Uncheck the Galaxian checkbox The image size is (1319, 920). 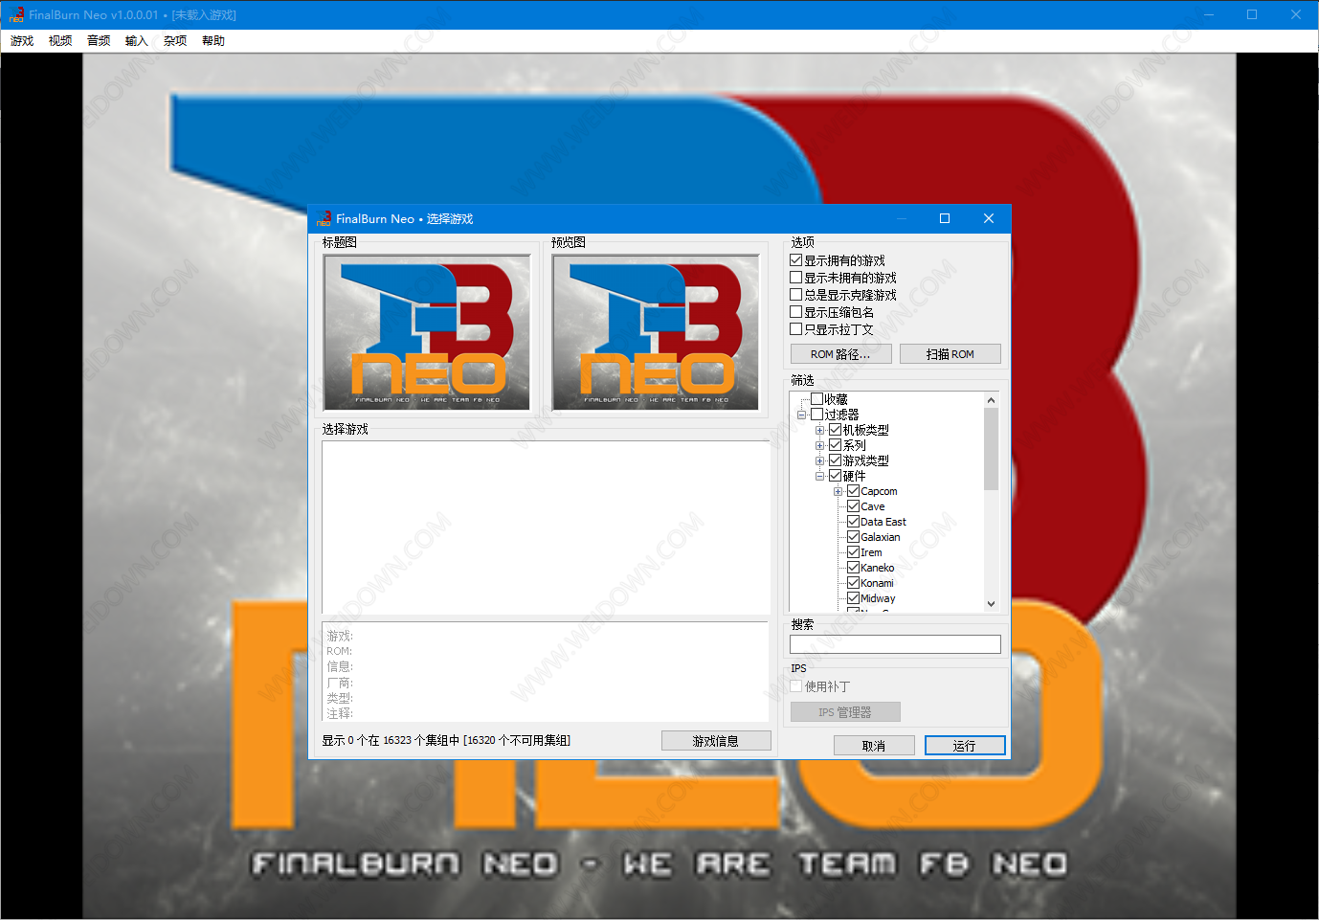[853, 537]
